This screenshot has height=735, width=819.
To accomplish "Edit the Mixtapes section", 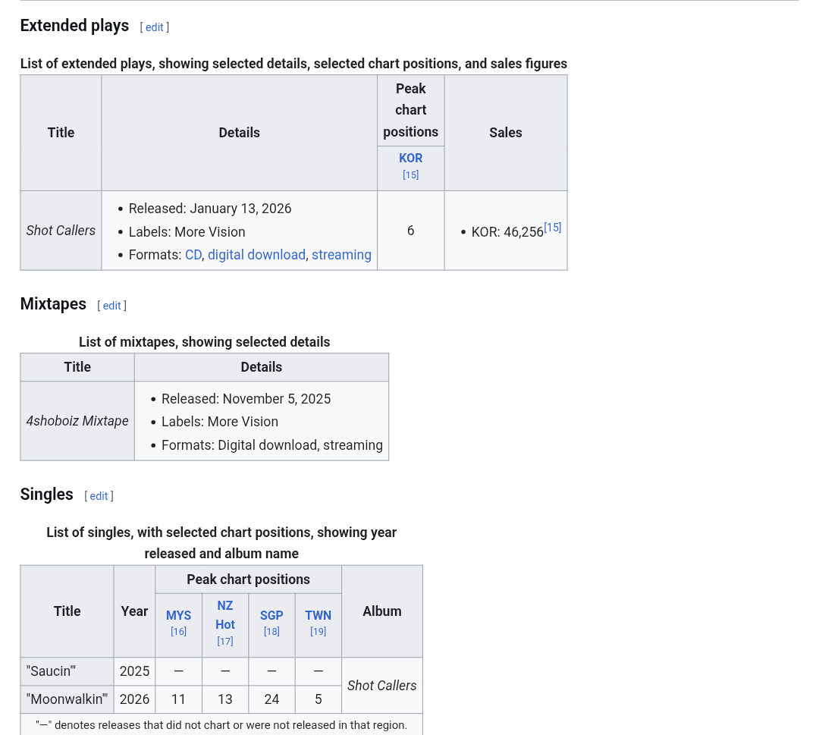I will point(111,306).
